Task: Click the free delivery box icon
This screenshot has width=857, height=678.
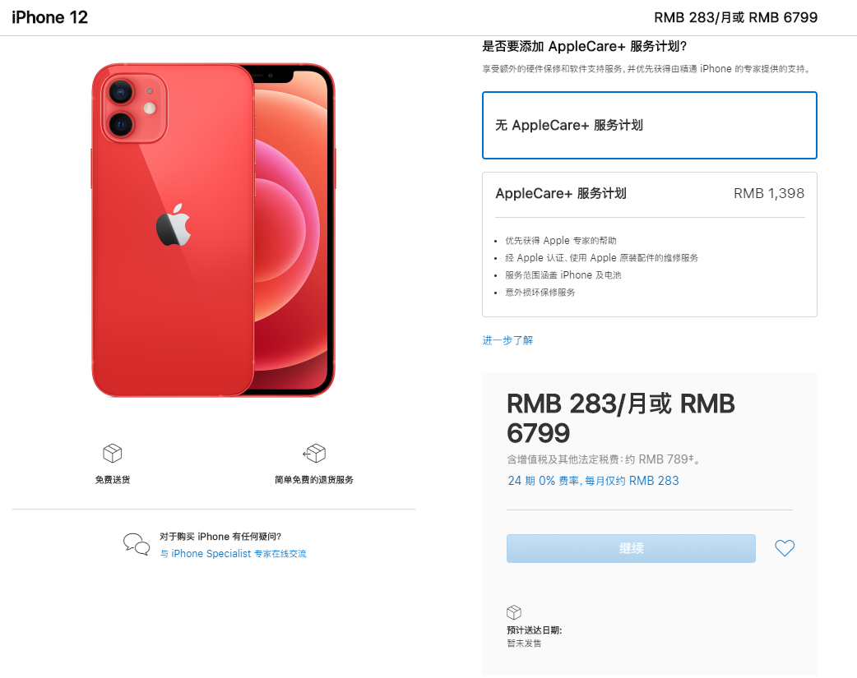Action: click(x=113, y=453)
